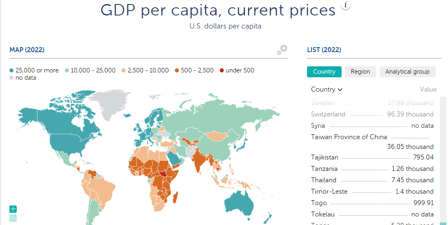Open map settings gear icon
This screenshot has height=225, width=448.
(282, 50)
